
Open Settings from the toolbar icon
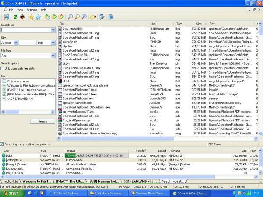[102, 17]
